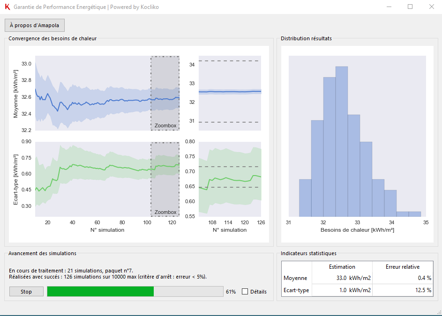Click the 61% progress percentage label

231,292
